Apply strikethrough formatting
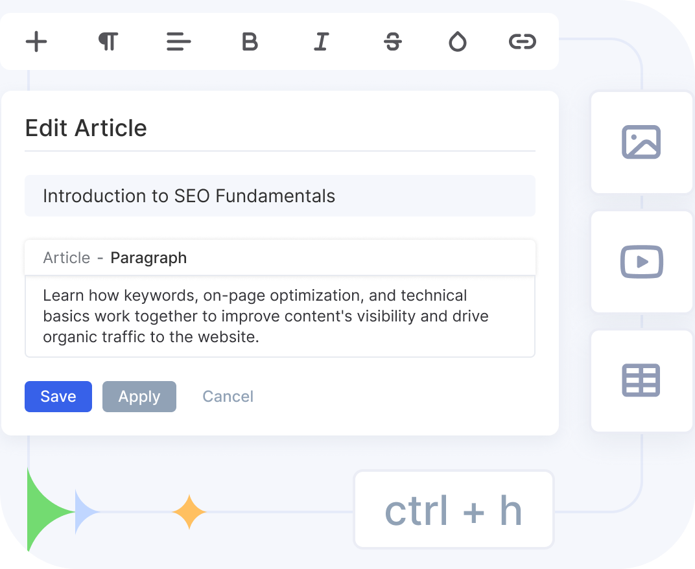The height and width of the screenshot is (569, 695). click(x=392, y=42)
